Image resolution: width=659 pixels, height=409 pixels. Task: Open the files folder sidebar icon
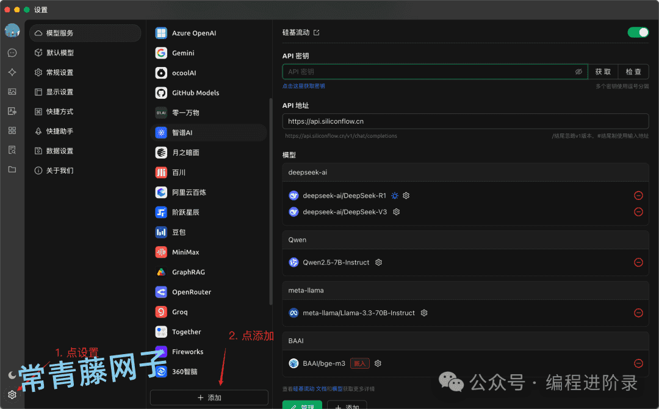(x=12, y=169)
